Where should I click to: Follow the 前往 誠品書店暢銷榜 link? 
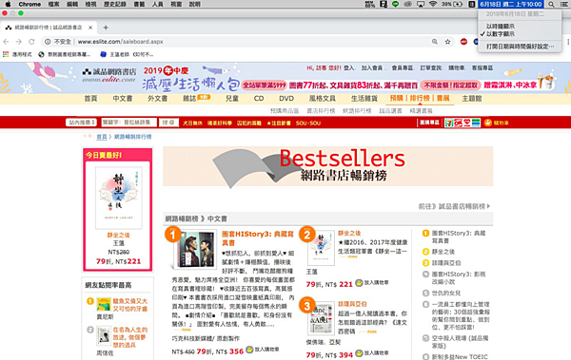point(454,206)
